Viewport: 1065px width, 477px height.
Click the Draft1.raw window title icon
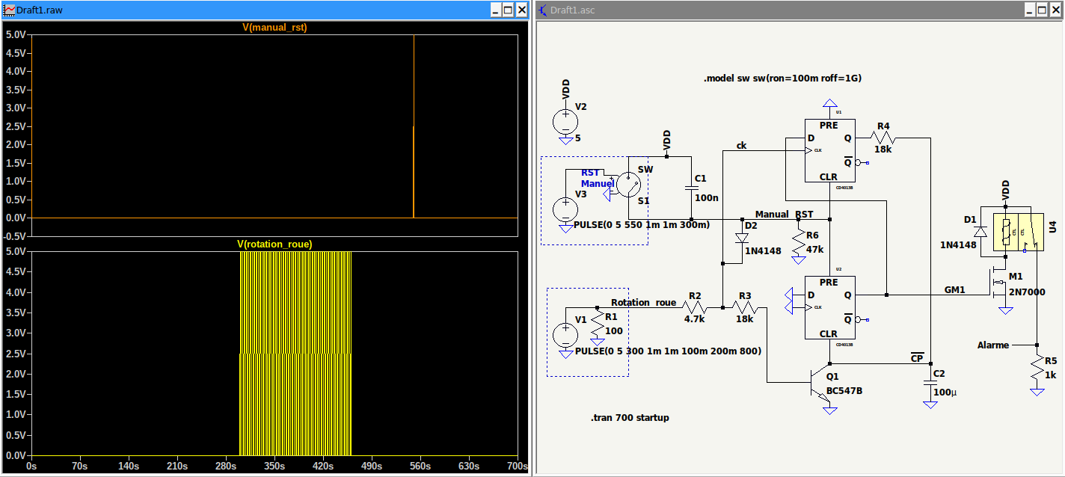tap(10, 10)
